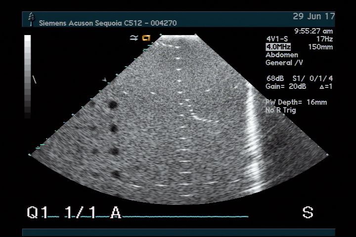
Task: Click the small tick mark beside grayscale bar
Action: coord(34,79)
